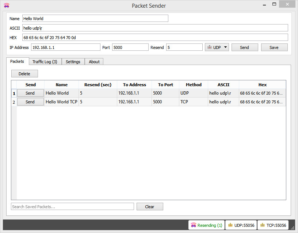Open the Settings tab
This screenshot has height=233, width=298.
(x=73, y=62)
